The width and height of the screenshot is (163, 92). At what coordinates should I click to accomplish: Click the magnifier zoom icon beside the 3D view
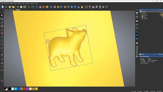(x=137, y=17)
